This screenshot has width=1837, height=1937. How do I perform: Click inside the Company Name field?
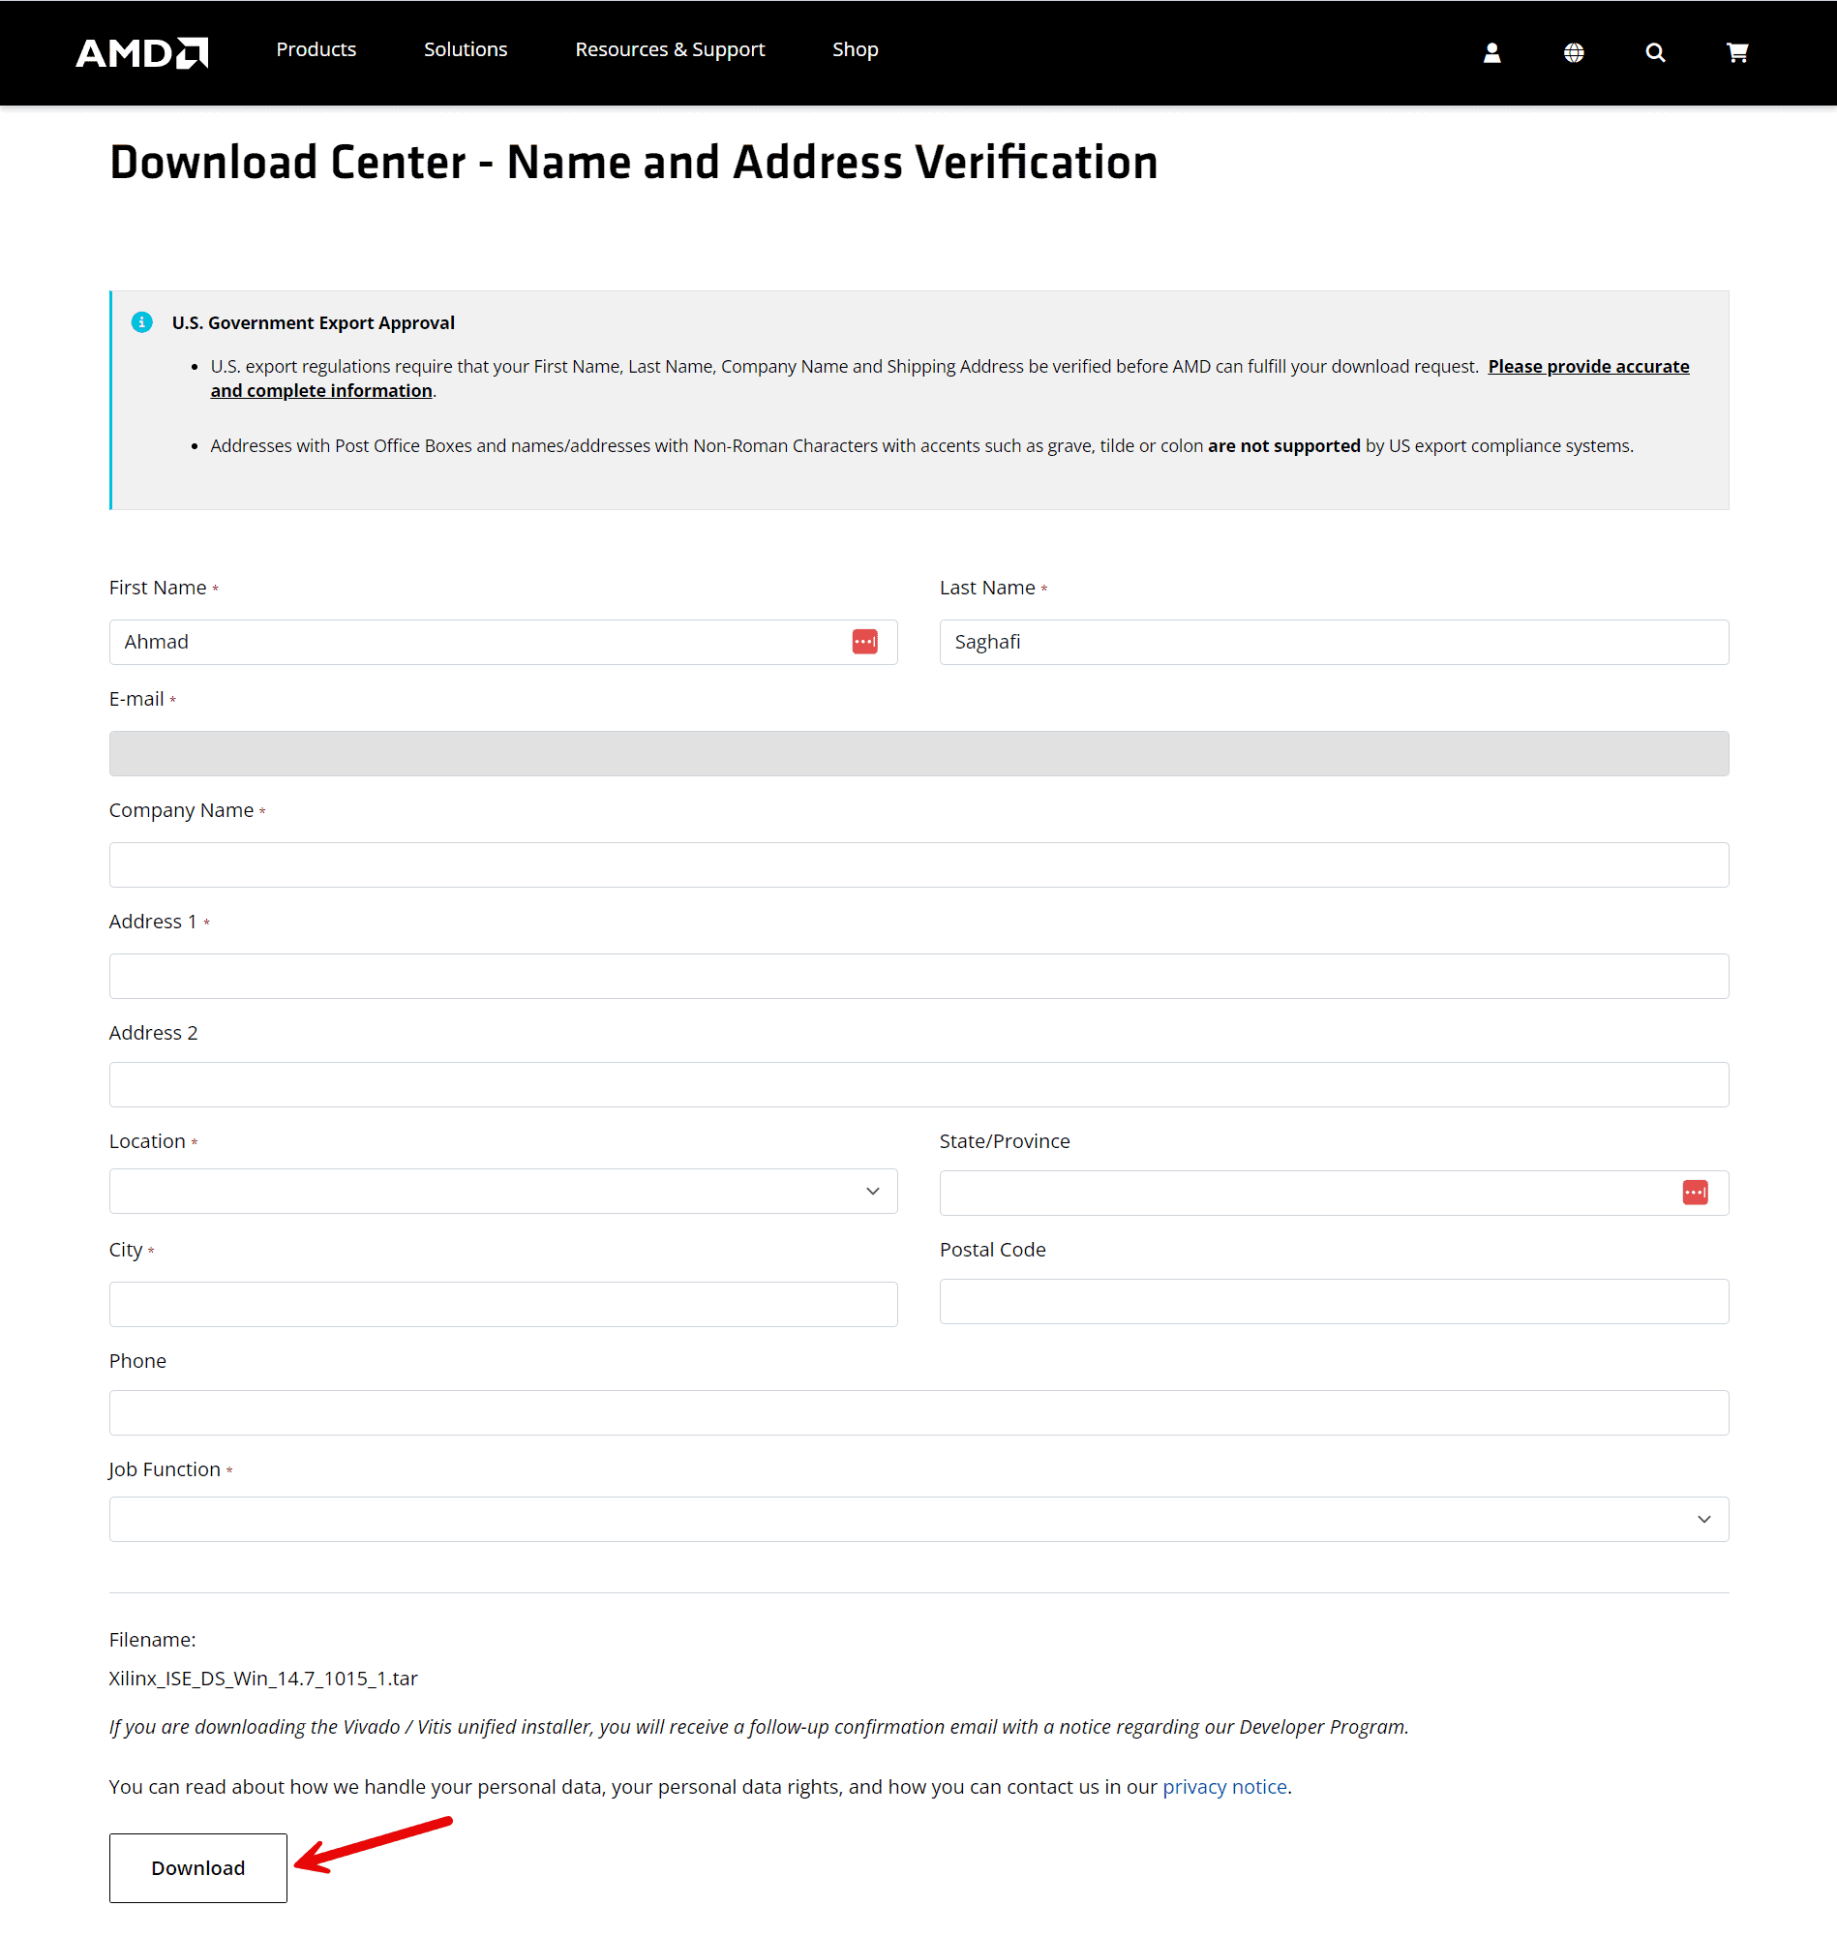918,864
